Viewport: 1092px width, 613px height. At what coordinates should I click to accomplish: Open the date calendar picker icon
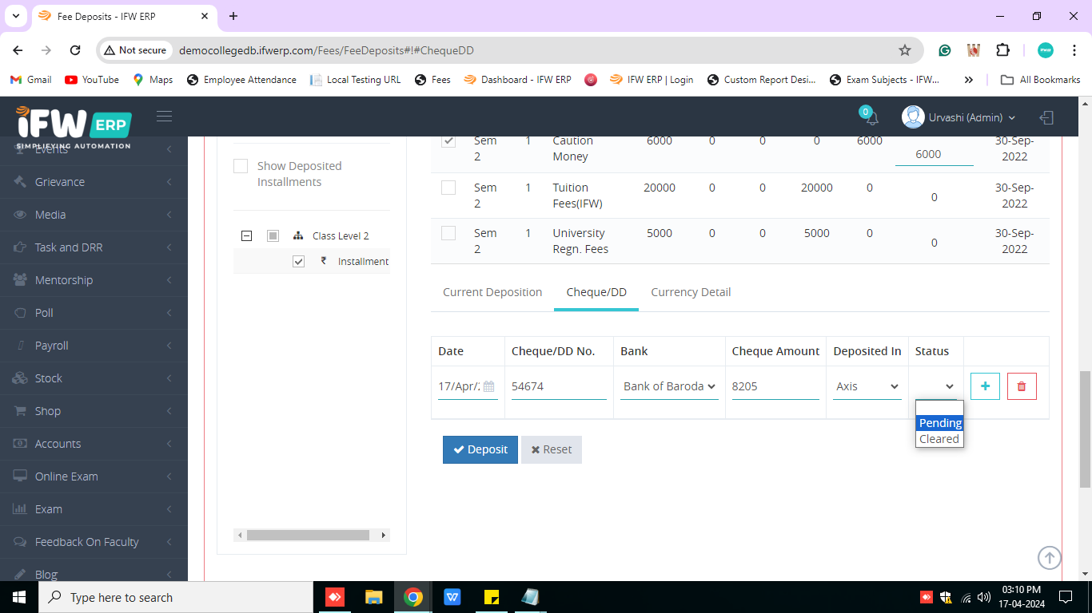pyautogui.click(x=489, y=386)
